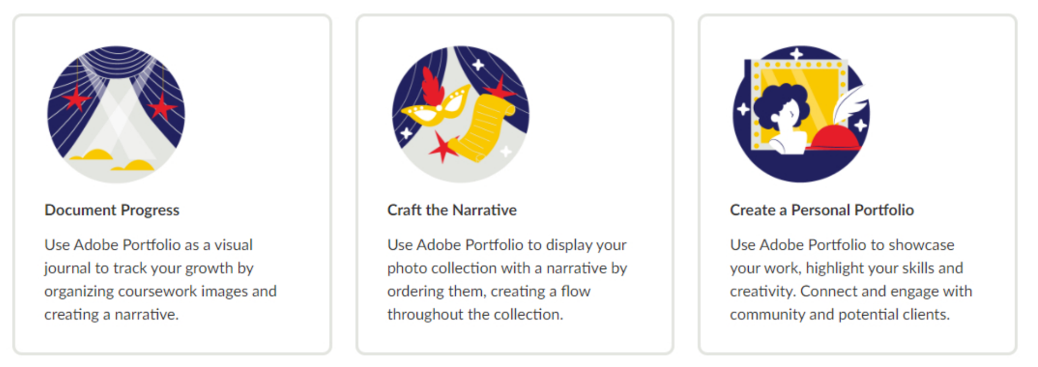The height and width of the screenshot is (367, 1038).
Task: Select the Document Progress card description
Action: [161, 280]
